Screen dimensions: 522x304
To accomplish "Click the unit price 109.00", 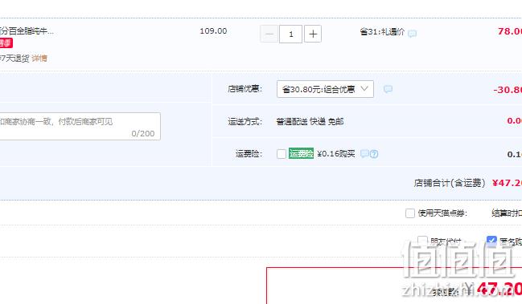I will pyautogui.click(x=213, y=31).
